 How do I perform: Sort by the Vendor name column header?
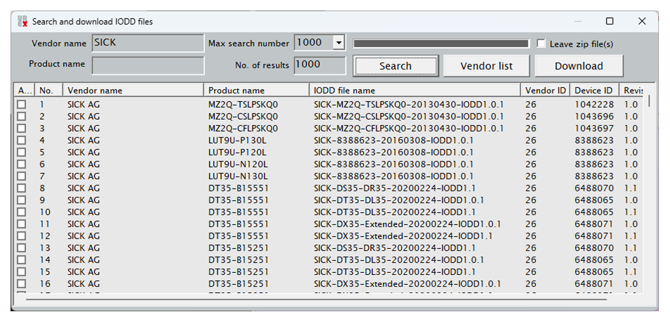point(133,90)
